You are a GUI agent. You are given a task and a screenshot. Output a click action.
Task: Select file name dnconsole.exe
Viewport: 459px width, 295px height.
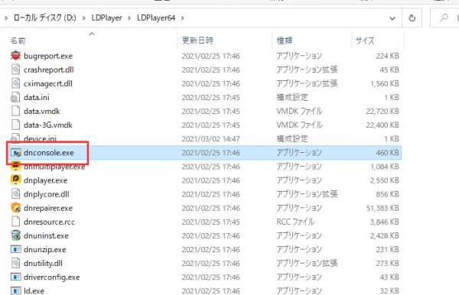[49, 153]
